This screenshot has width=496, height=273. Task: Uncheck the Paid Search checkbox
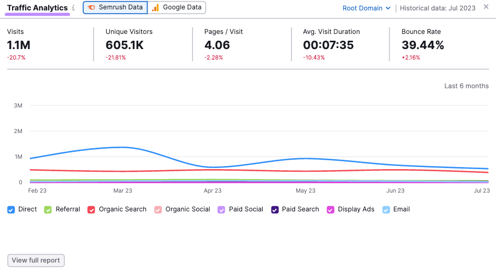pos(275,209)
